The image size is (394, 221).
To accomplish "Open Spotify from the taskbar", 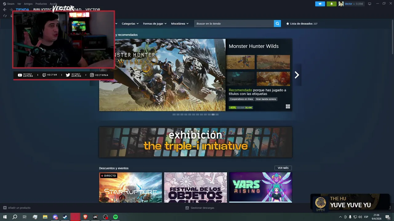I will (x=115, y=217).
